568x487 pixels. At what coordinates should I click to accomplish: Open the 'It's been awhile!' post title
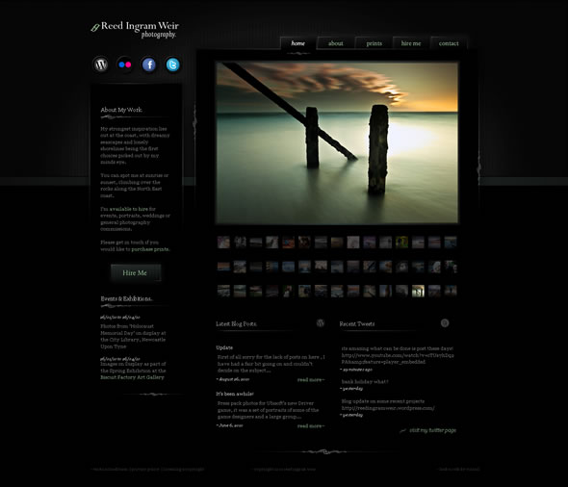[x=235, y=394]
